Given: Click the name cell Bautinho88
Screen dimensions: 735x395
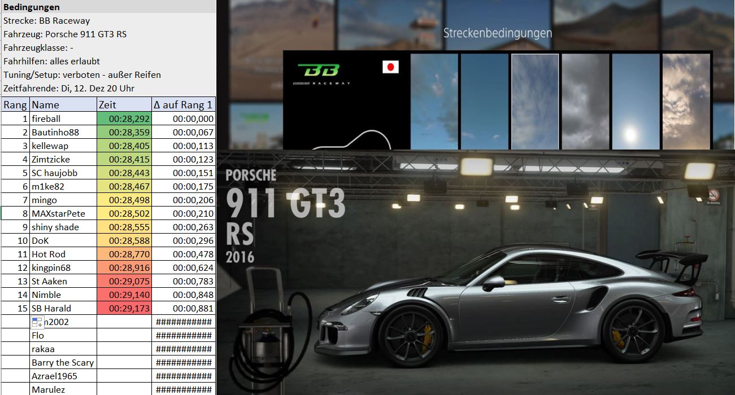Looking at the screenshot, I should click(x=63, y=132).
